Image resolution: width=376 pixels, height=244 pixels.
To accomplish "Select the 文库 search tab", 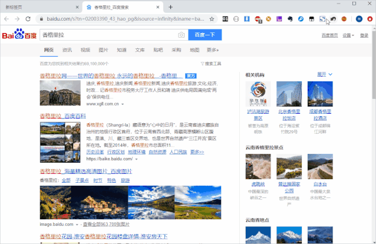I will (x=140, y=50).
